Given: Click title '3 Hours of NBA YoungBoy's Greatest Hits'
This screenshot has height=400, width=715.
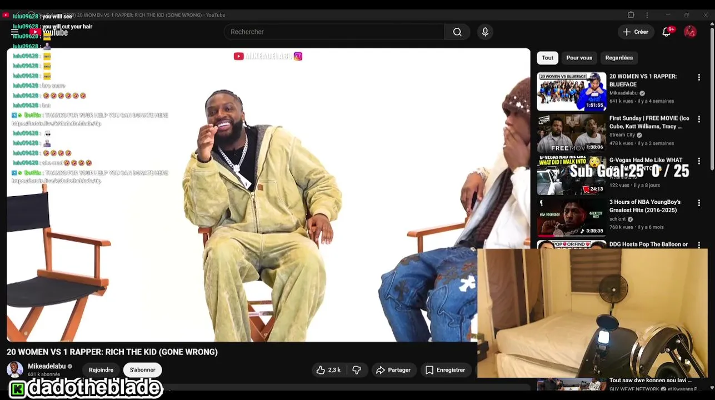Looking at the screenshot, I should [645, 206].
